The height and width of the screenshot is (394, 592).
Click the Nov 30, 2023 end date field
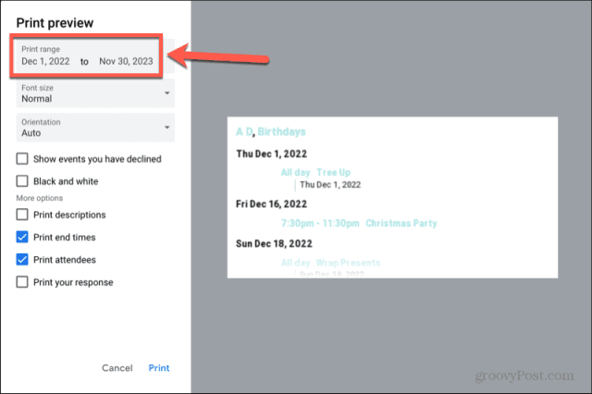point(126,61)
